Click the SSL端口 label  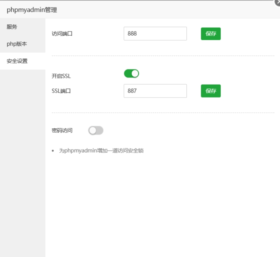click(61, 91)
